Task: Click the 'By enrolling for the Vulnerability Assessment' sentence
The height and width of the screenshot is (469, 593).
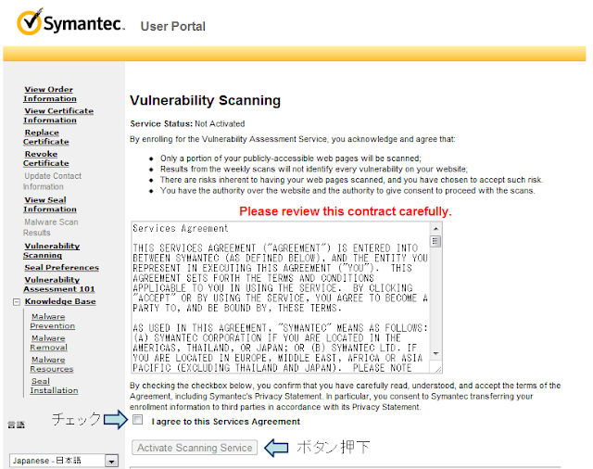Action: [293, 139]
